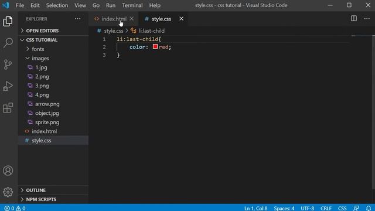Image resolution: width=375 pixels, height=211 pixels.
Task: Open the View menu
Action: (x=80, y=5)
